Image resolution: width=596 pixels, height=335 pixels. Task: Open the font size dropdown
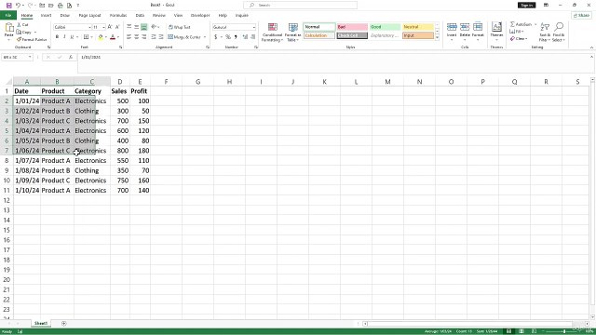[x=103, y=27]
